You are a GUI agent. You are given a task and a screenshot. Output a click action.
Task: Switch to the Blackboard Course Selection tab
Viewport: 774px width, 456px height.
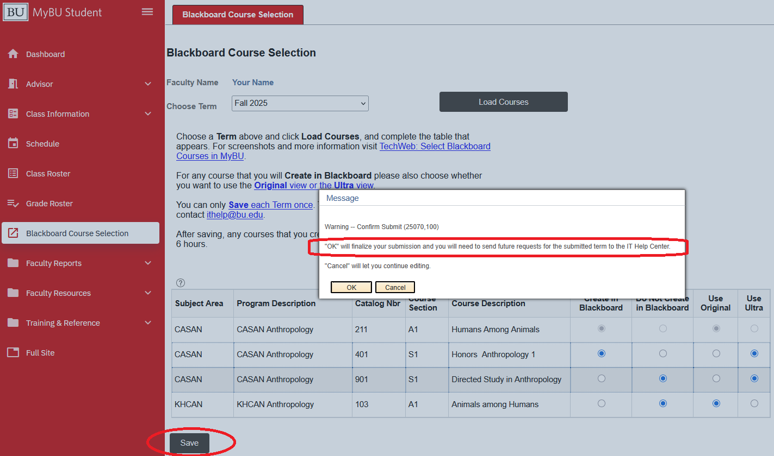pos(238,15)
